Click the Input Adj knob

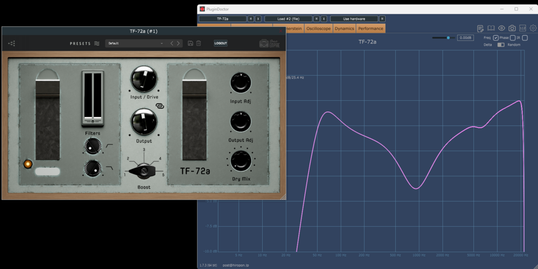(241, 83)
